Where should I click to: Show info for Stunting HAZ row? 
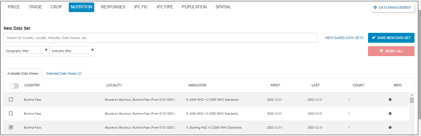click(390, 128)
